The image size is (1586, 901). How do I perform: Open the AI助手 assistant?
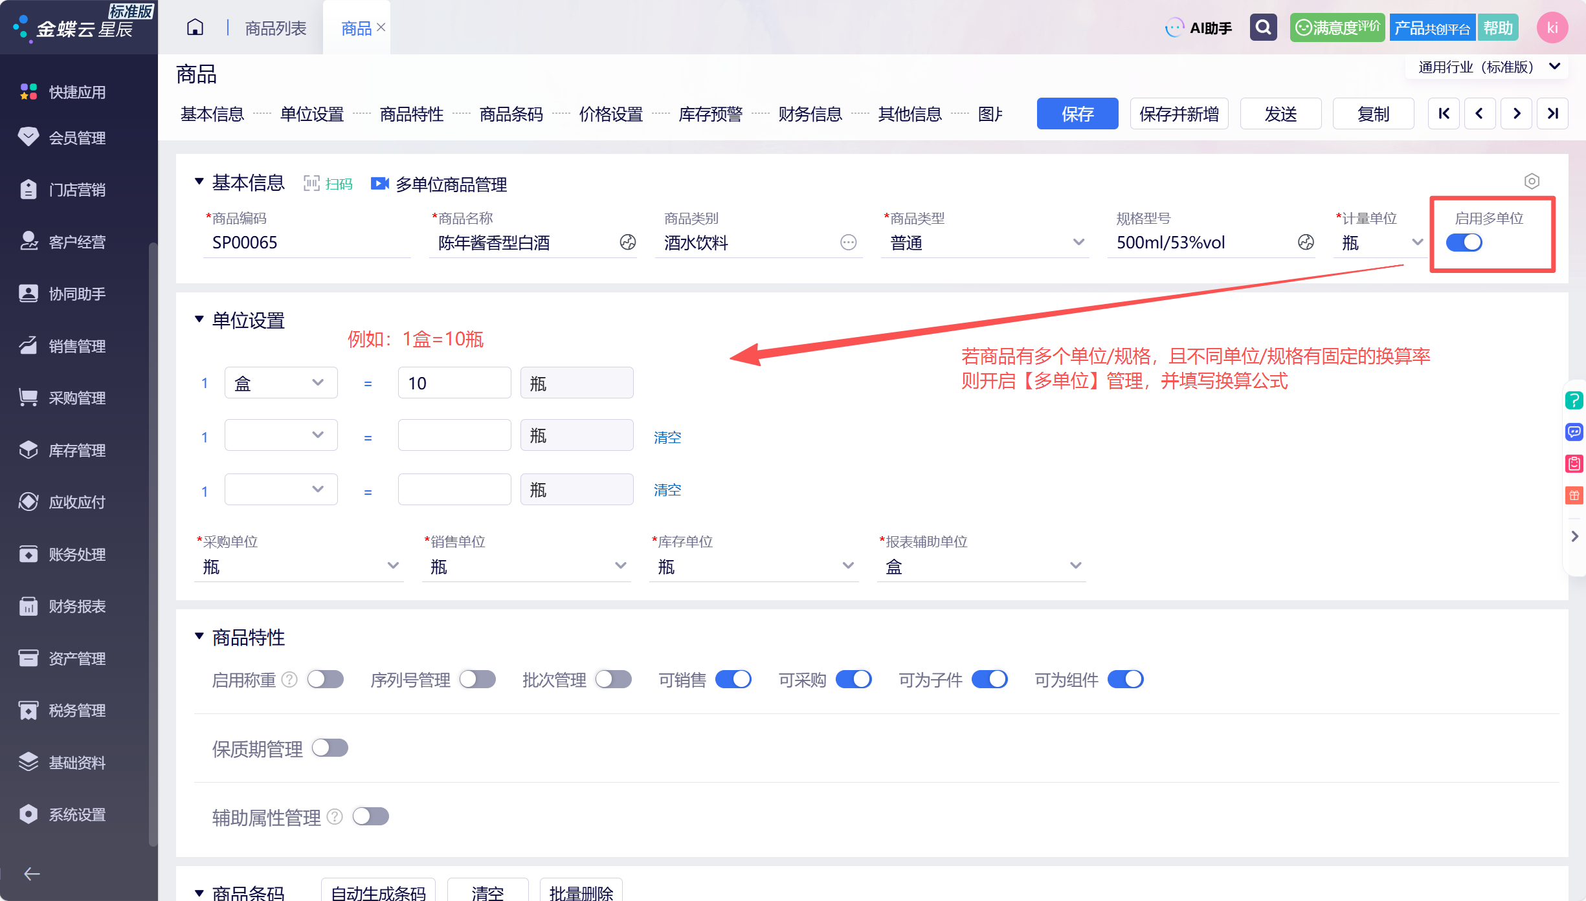(1199, 28)
